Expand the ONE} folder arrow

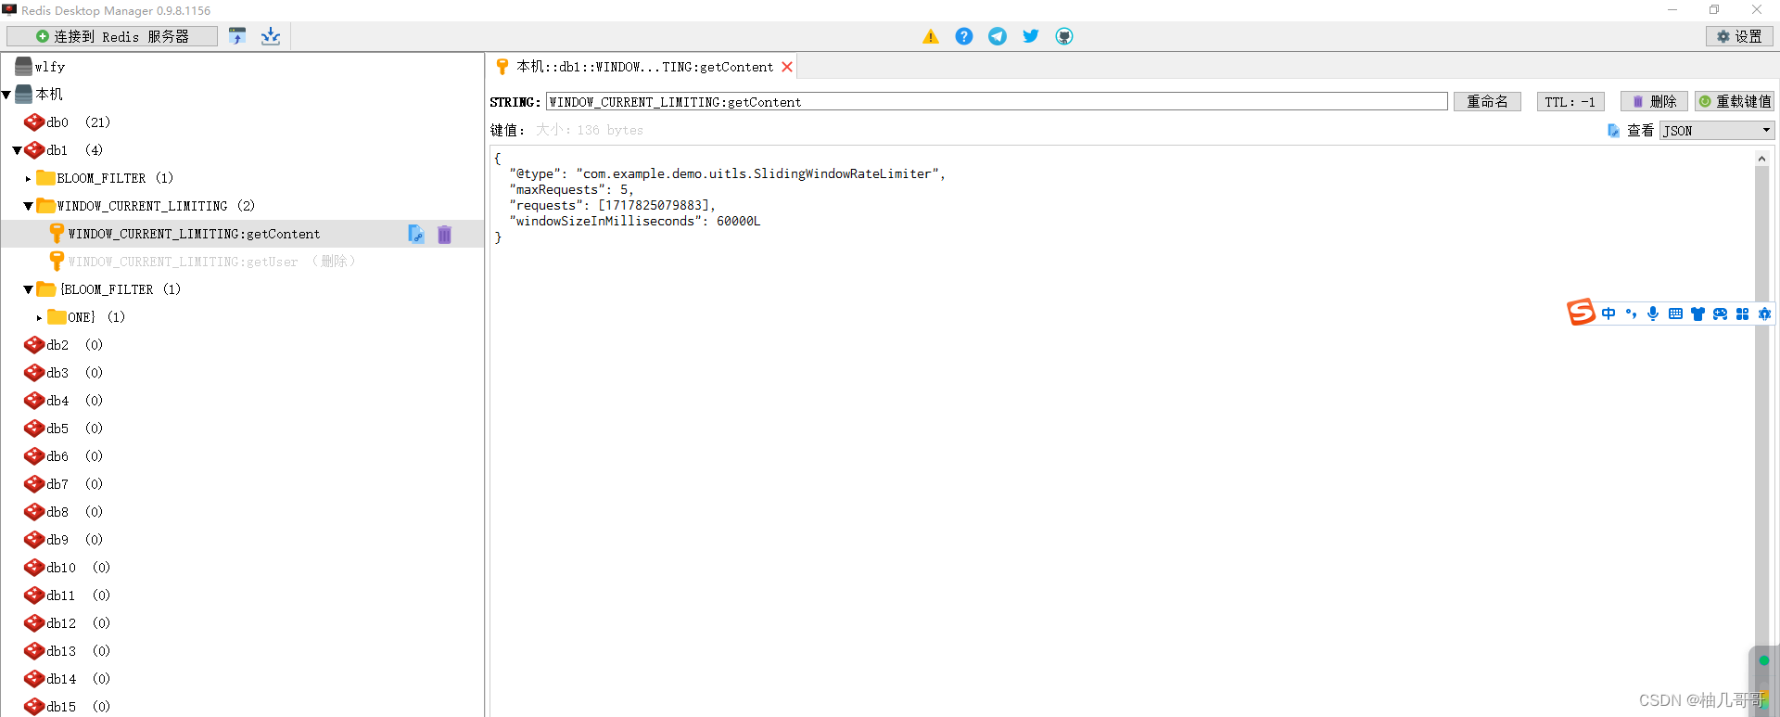(x=39, y=317)
